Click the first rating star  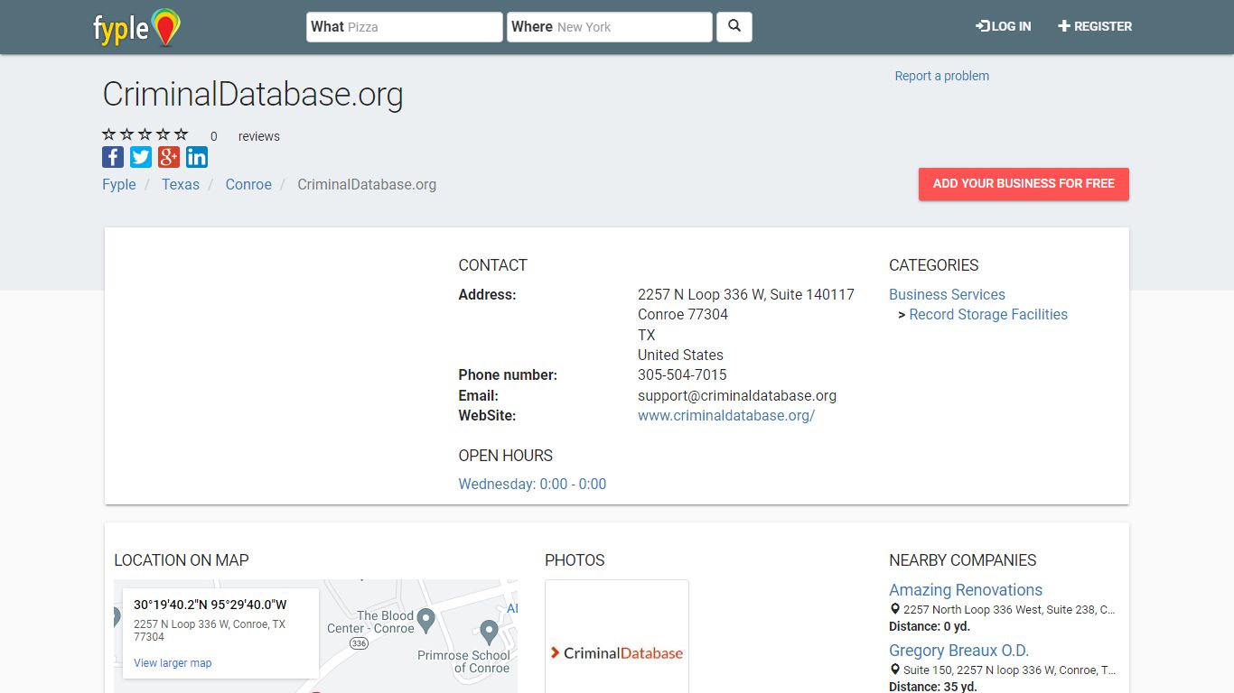tap(109, 134)
